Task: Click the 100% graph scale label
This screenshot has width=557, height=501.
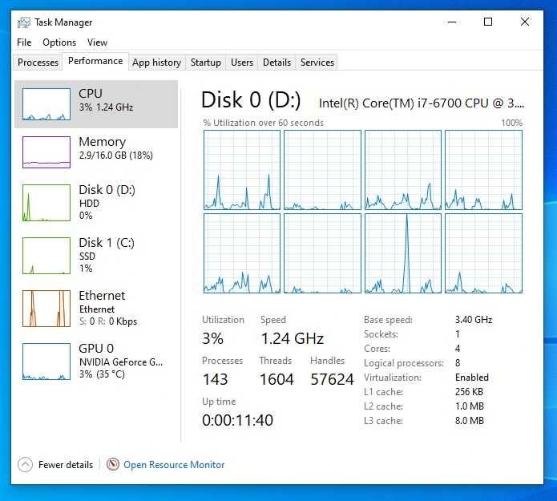Action: click(x=511, y=123)
